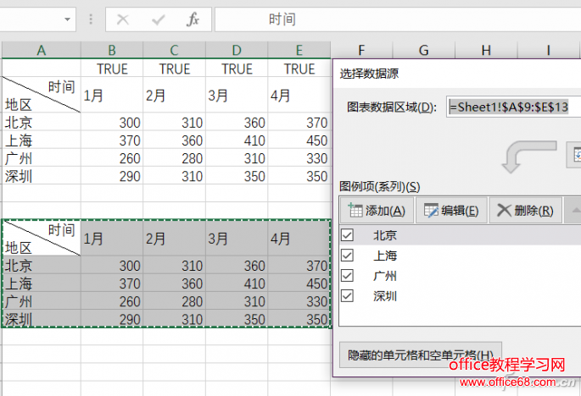This screenshot has width=581, height=396.
Task: Open the Name Box dropdown arrow
Action: (67, 19)
